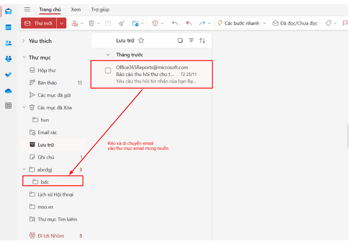Image resolution: width=349 pixels, height=241 pixels.
Task: Open the Calendar app icon
Action: tap(8, 27)
